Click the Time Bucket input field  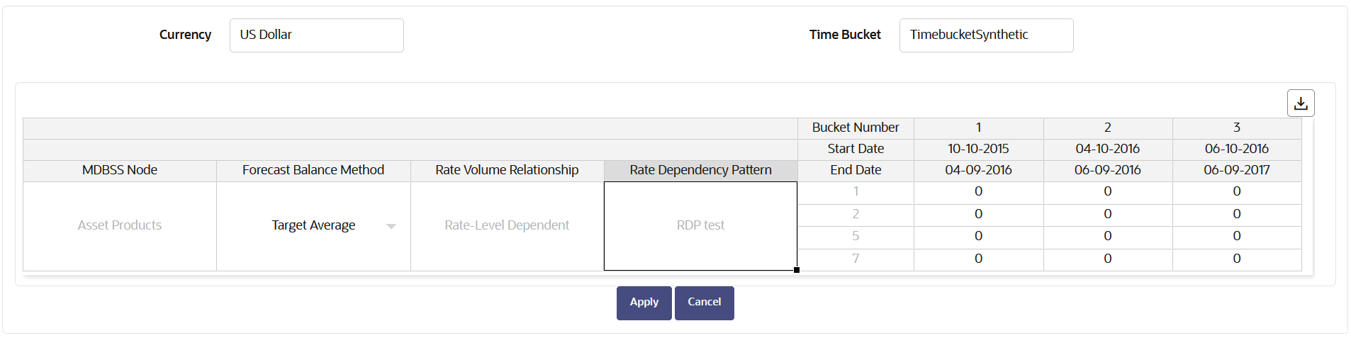click(986, 35)
